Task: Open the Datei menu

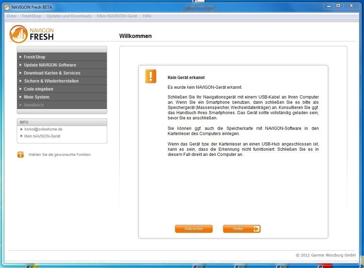Action: [x=11, y=16]
